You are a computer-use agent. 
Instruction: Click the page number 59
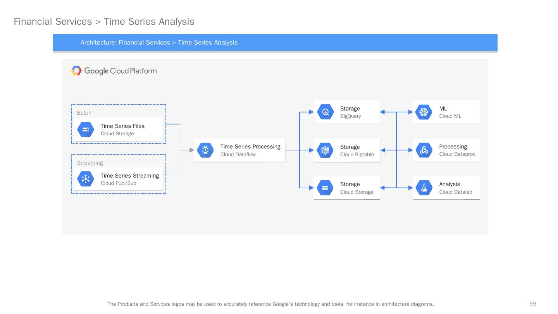click(532, 304)
